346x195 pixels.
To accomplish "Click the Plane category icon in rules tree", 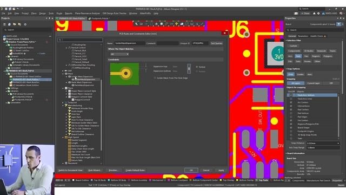I will tap(66, 88).
